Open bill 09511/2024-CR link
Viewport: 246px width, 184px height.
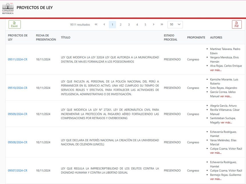click(x=17, y=59)
